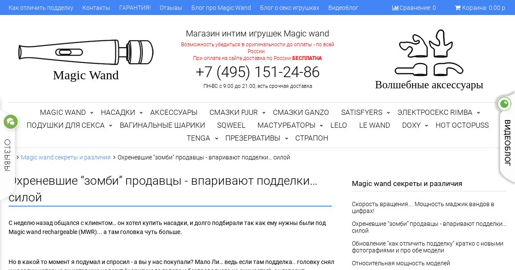Open the ВАГИНАЛЬНЫЕ ШАРИКИ category
This screenshot has height=270, width=515.
pyautogui.click(x=162, y=125)
